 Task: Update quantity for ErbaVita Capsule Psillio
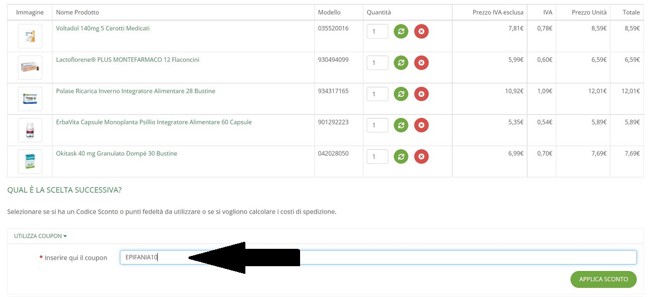tap(401, 126)
